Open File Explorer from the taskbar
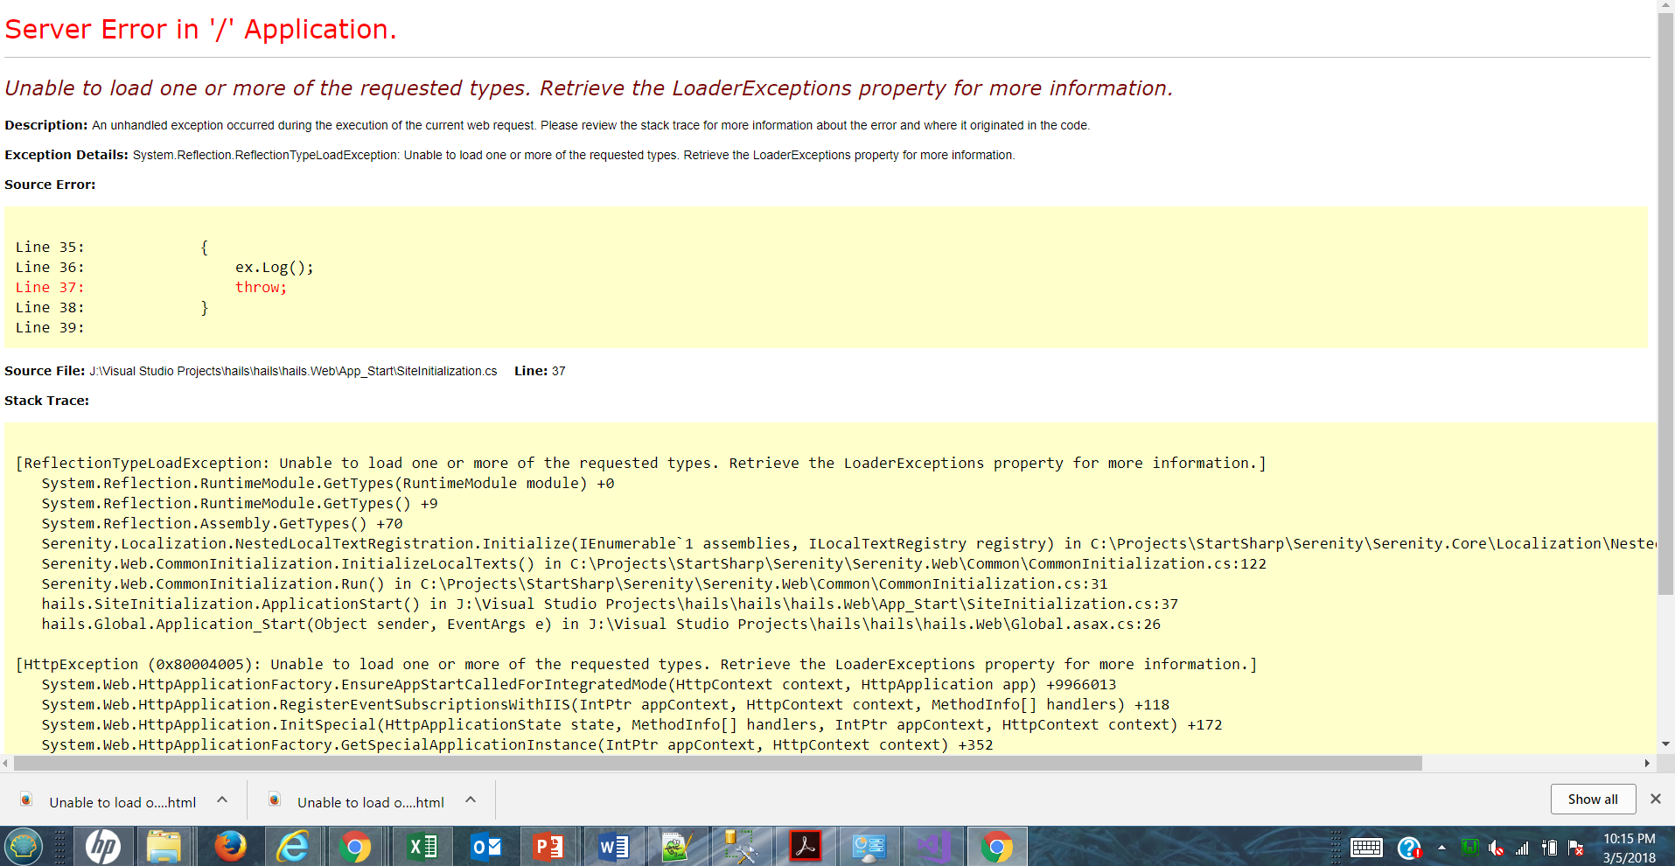1675x866 pixels. click(x=165, y=845)
